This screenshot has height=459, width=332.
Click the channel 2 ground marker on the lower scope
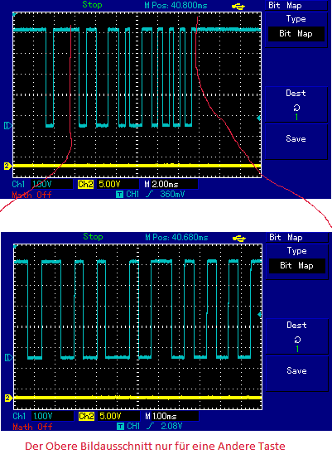point(9,398)
